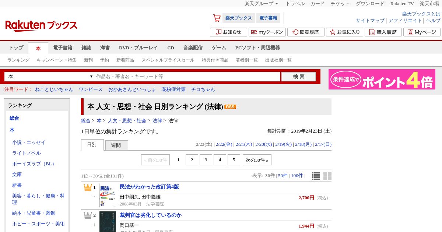Open 出版社別一覧 submenu link
442x232 pixels.
pos(278,60)
